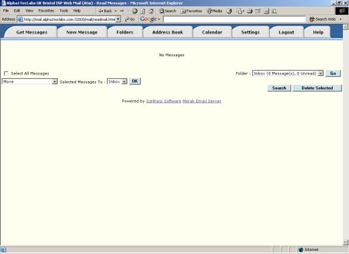Image resolution: width=349 pixels, height=254 pixels.
Task: Open the Calendar tab
Action: coord(212,32)
